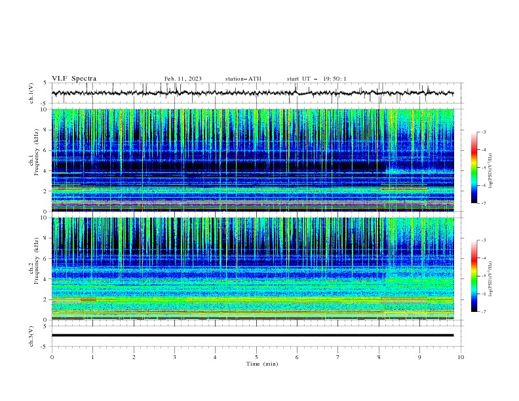Image resolution: width=519 pixels, height=401 pixels.
Task: Click the "-3" label on ch.2 colorbar
Action: [x=483, y=240]
